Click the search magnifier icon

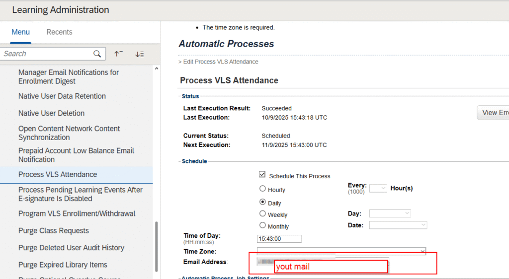[x=97, y=54]
